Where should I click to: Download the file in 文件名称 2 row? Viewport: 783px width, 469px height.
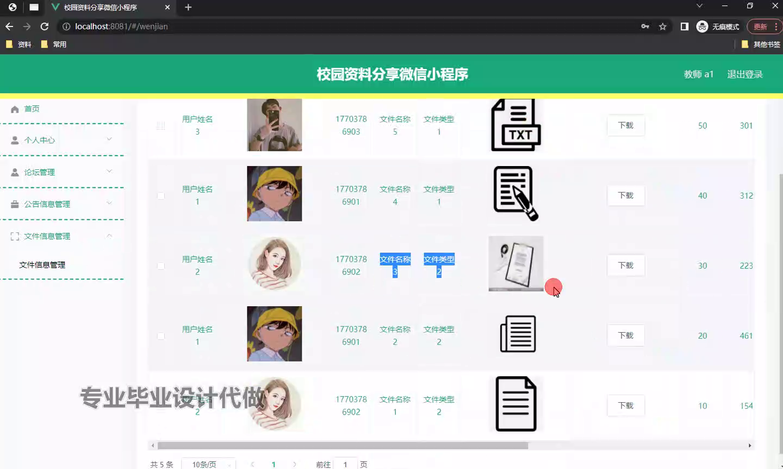626,335
